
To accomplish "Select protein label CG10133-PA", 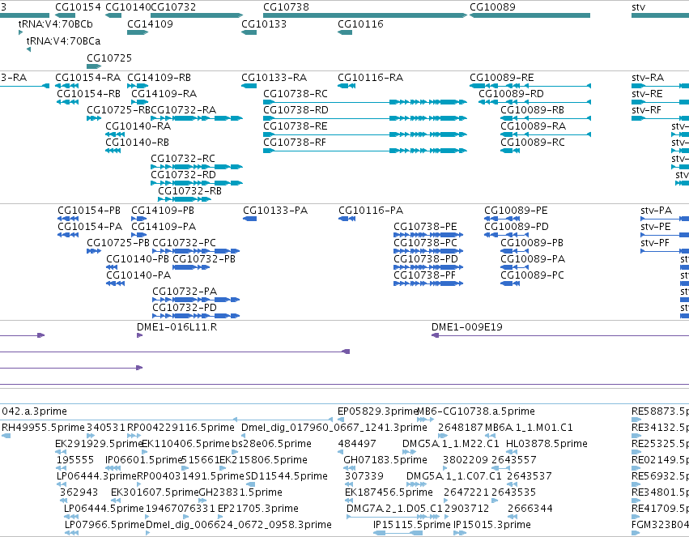I will (275, 211).
